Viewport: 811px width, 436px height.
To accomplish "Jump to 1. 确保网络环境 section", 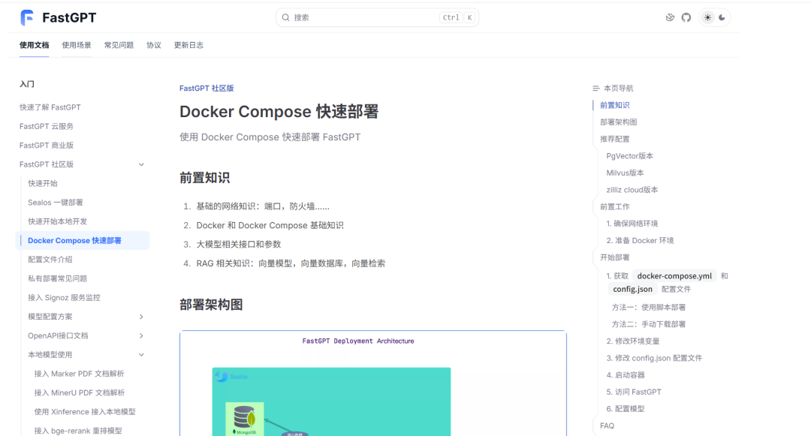I will 632,224.
